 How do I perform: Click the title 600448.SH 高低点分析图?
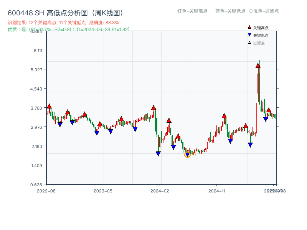(x=65, y=13)
